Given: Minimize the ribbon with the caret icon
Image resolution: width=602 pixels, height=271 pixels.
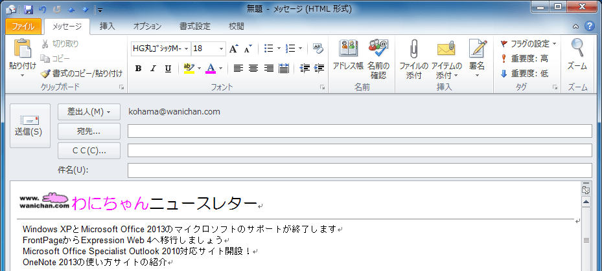Looking at the screenshot, I should (575, 27).
